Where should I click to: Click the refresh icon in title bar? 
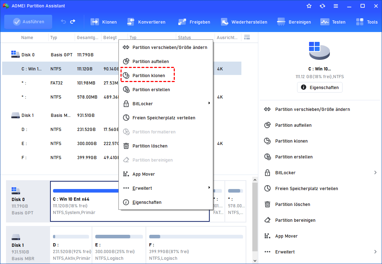coord(322,6)
